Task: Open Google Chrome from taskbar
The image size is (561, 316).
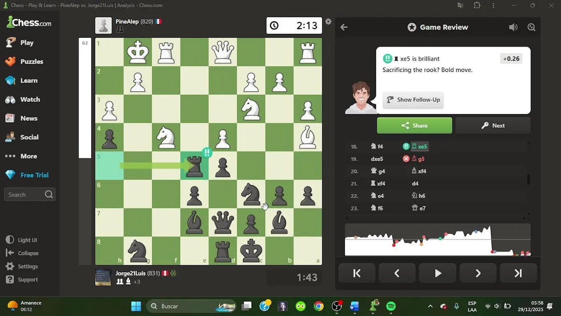Action: click(x=319, y=306)
